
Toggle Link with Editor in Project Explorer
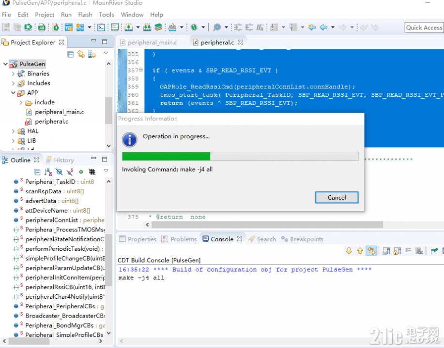click(81, 54)
